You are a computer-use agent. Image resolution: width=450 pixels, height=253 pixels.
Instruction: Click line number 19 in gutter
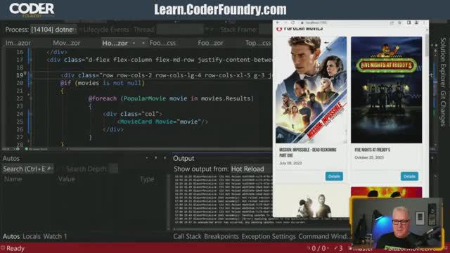click(20, 75)
